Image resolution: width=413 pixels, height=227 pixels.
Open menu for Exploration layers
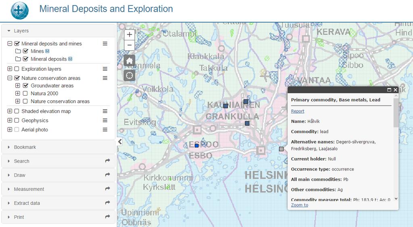[105, 69]
